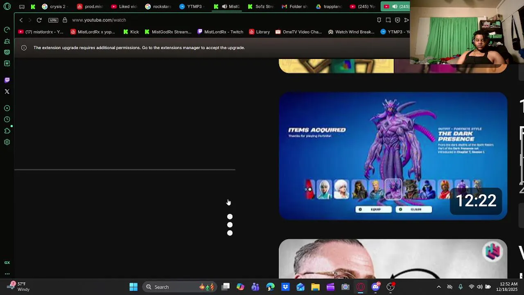Open Discord from taskbar
Screen dimensions: 524x295
(x=375, y=287)
